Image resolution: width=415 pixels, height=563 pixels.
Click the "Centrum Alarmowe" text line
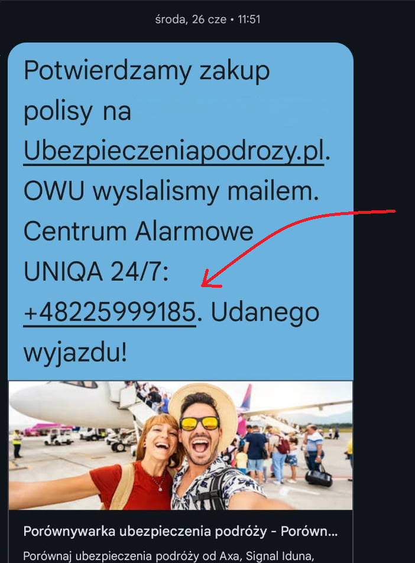coord(138,231)
